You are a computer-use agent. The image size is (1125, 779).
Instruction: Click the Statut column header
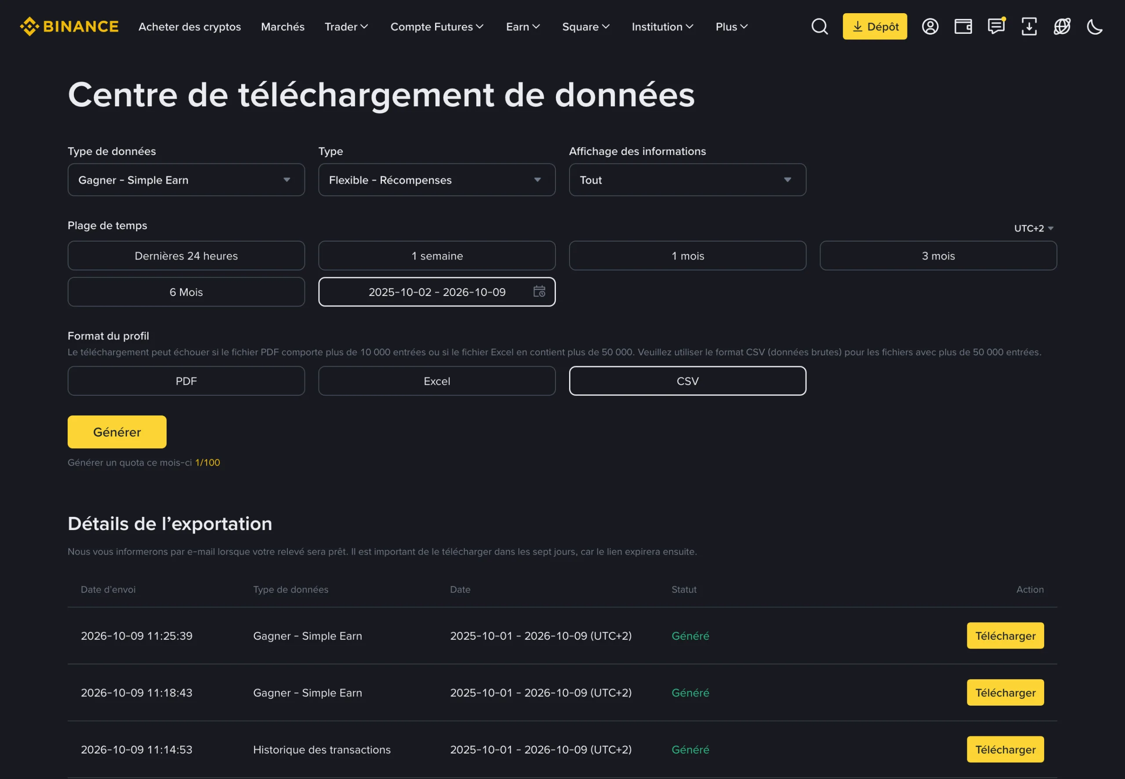click(x=684, y=589)
